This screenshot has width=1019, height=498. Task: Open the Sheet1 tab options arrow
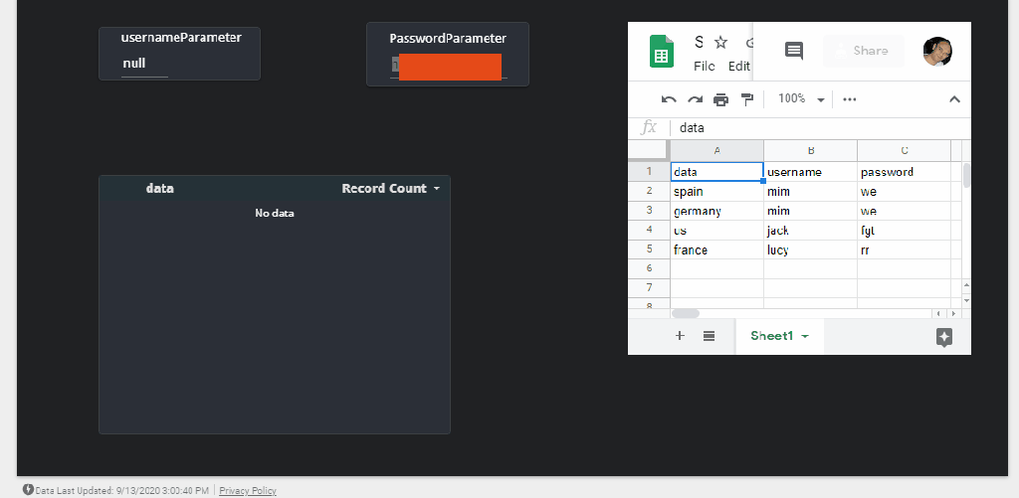point(805,337)
